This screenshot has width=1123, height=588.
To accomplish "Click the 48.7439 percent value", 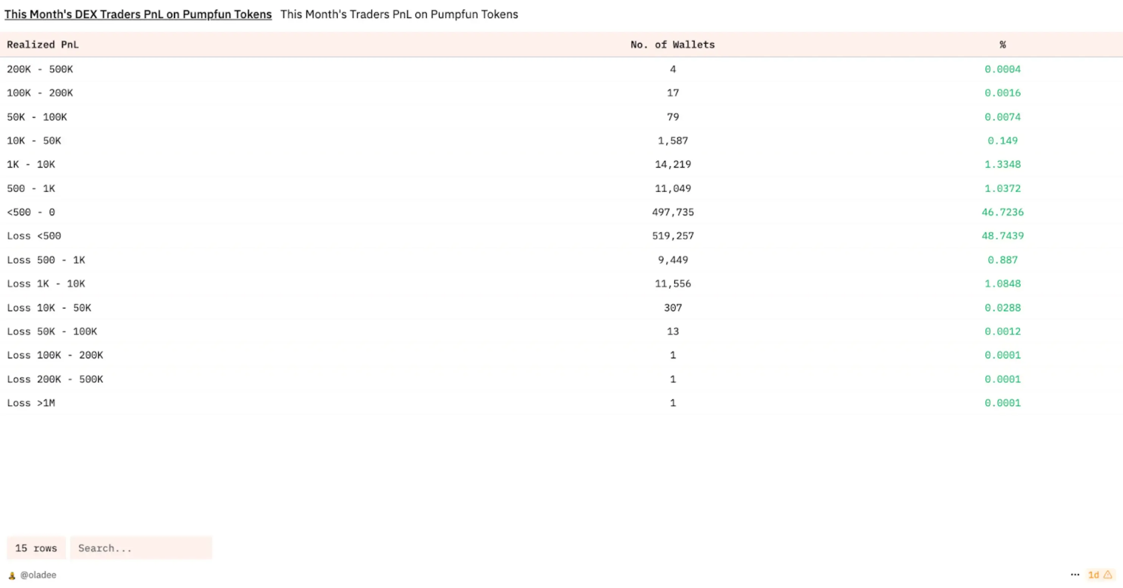I will 1002,236.
